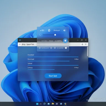Click the taskbar icon next to Start
Screen dimensions: 106x106
(41, 104)
